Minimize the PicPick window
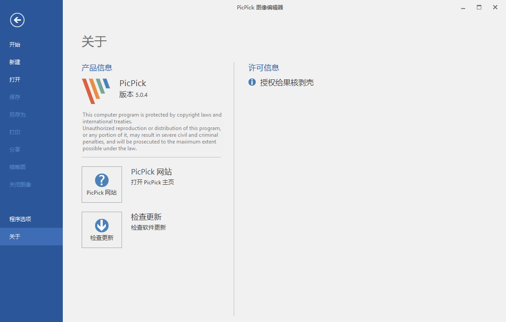The image size is (506, 322). pos(463,8)
